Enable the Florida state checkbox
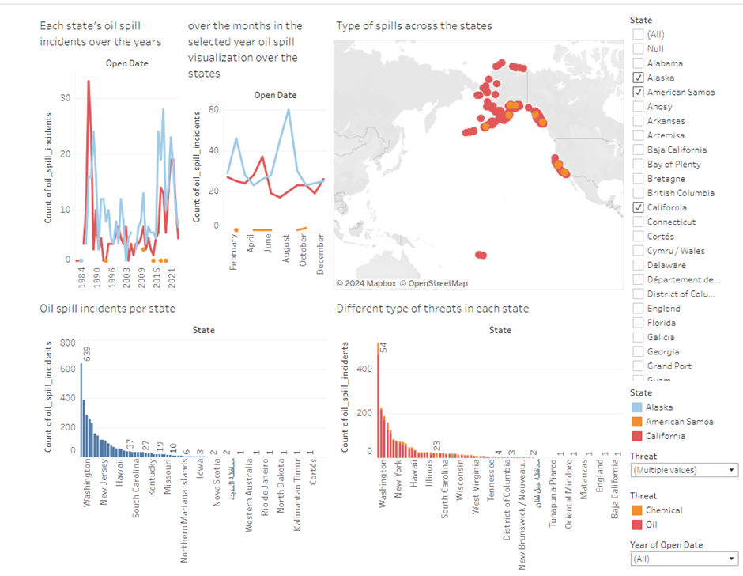 click(x=638, y=323)
